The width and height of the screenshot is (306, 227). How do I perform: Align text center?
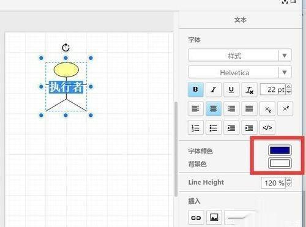pos(214,108)
